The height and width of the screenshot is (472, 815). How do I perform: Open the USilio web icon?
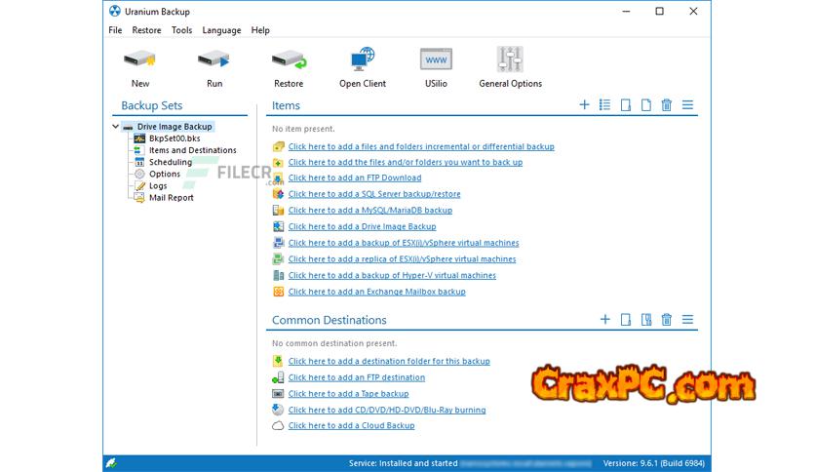click(436, 61)
